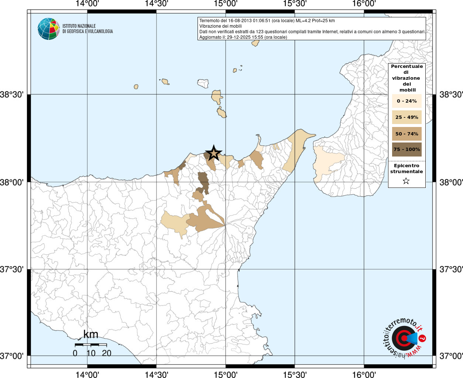Image resolution: width=463 pixels, height=378 pixels.
Task: Click the top 16°00' longitude label
Action: point(364,4)
